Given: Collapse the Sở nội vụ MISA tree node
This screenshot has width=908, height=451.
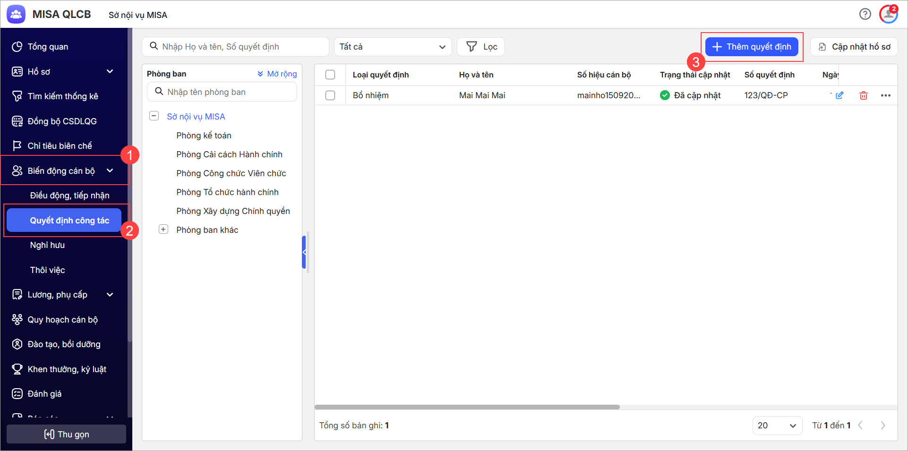Looking at the screenshot, I should click(x=154, y=116).
